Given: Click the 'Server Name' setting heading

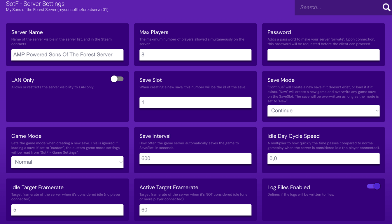Looking at the screenshot, I should [x=27, y=32].
